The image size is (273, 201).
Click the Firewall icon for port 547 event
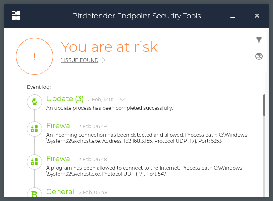(x=35, y=161)
